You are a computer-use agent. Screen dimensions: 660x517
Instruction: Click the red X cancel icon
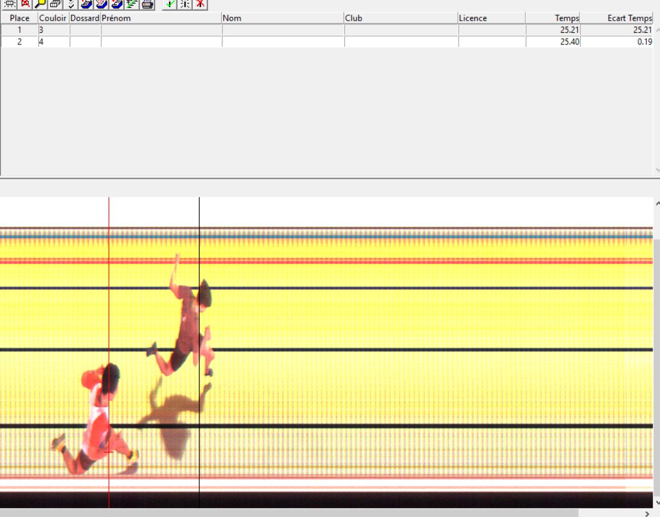click(200, 4)
